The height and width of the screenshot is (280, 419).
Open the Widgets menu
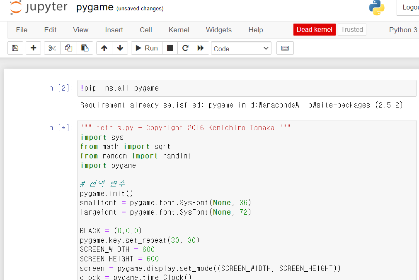click(219, 30)
